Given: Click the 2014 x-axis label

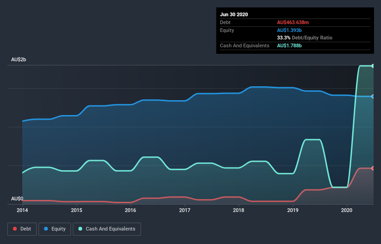Looking at the screenshot, I should point(22,210).
